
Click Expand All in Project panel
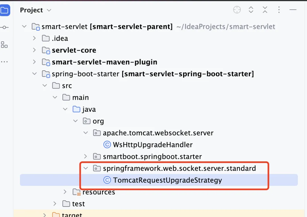(251, 10)
